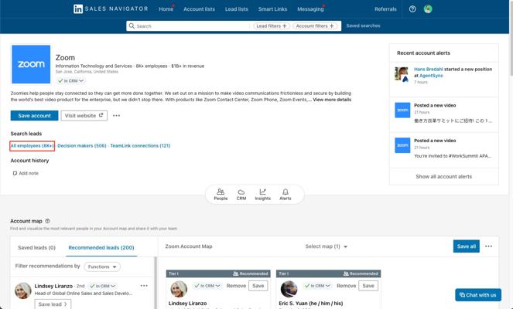Add Lead filters to search

(x=272, y=25)
